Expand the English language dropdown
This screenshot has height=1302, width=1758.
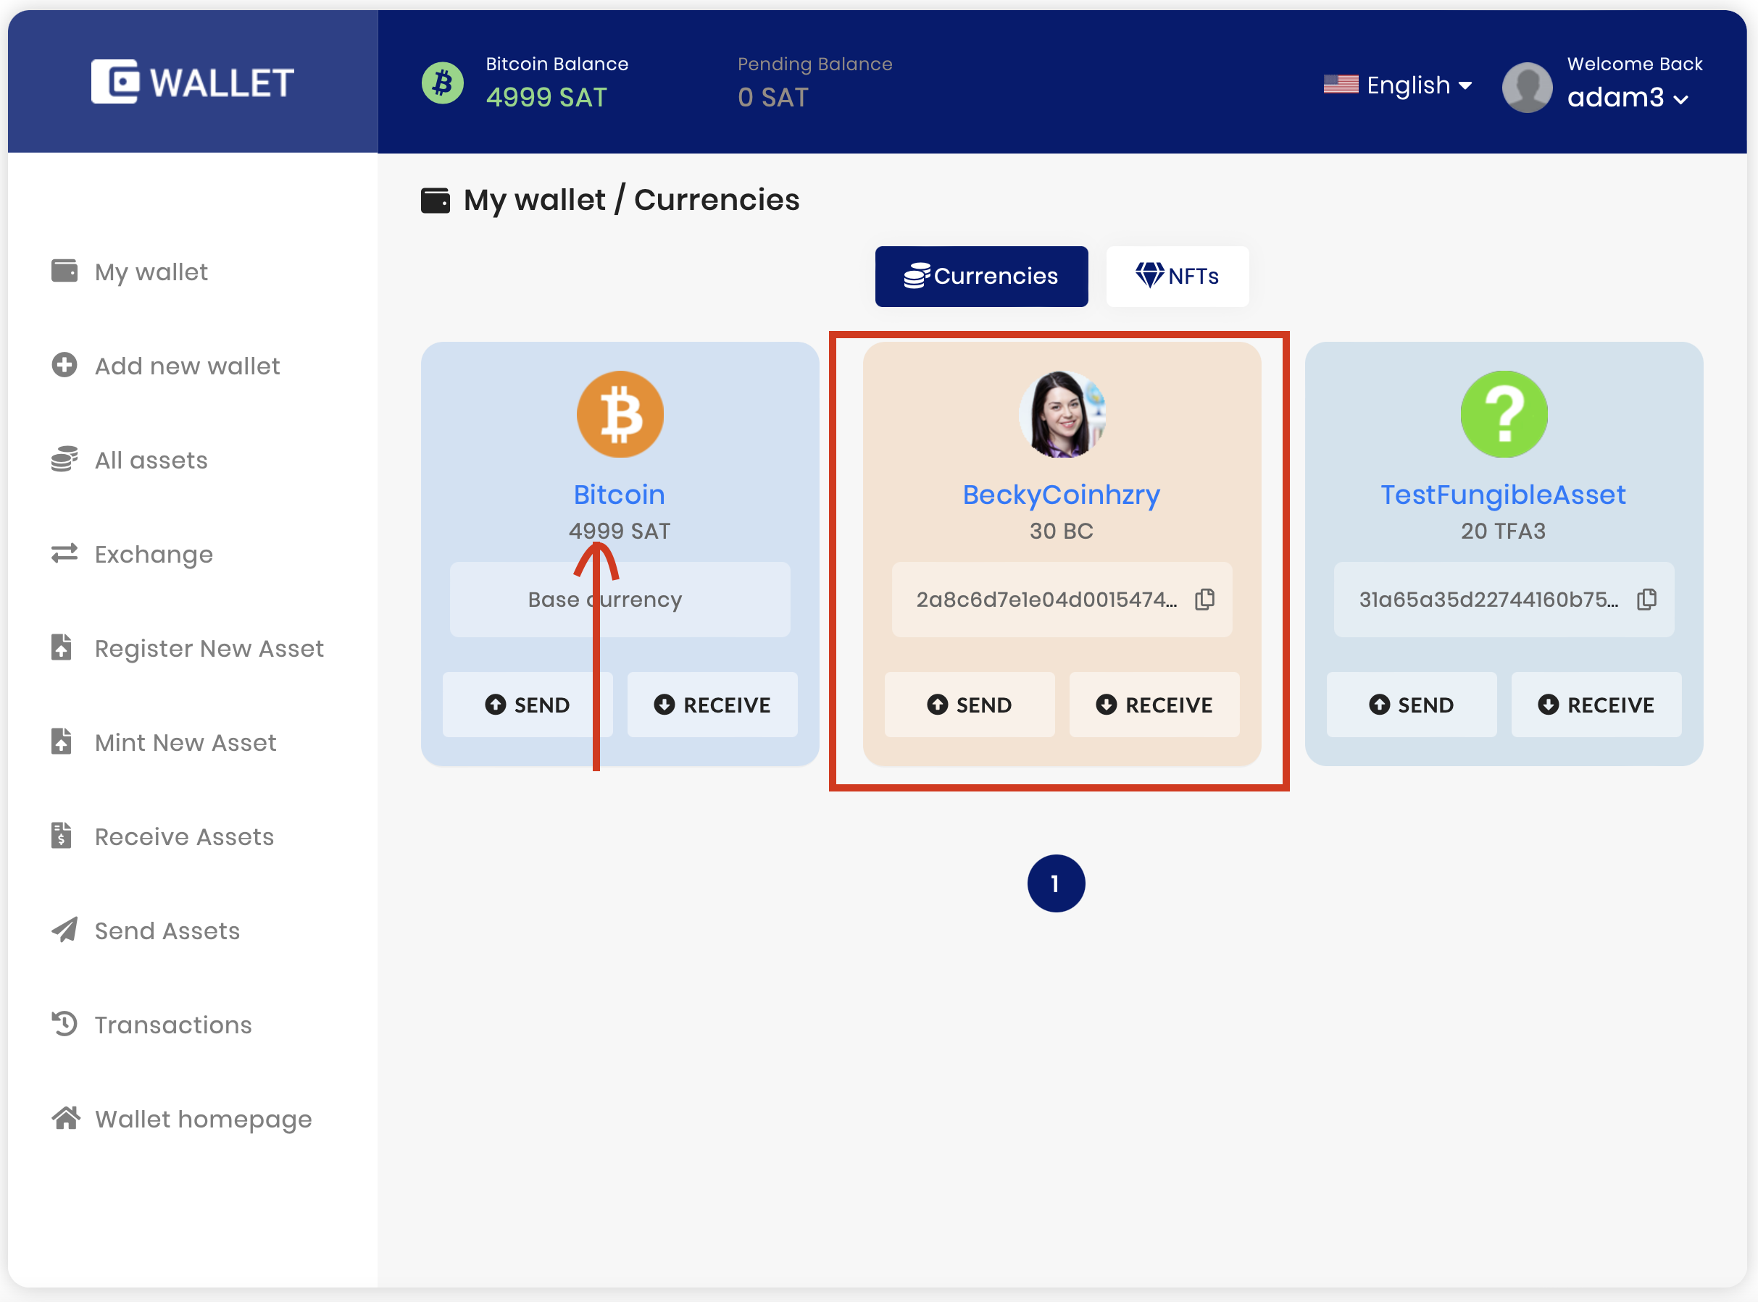pyautogui.click(x=1398, y=85)
